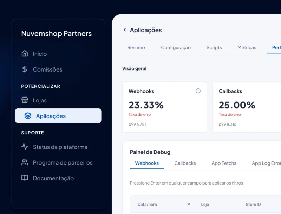
Task: Click the Início home icon
Action: click(x=25, y=53)
